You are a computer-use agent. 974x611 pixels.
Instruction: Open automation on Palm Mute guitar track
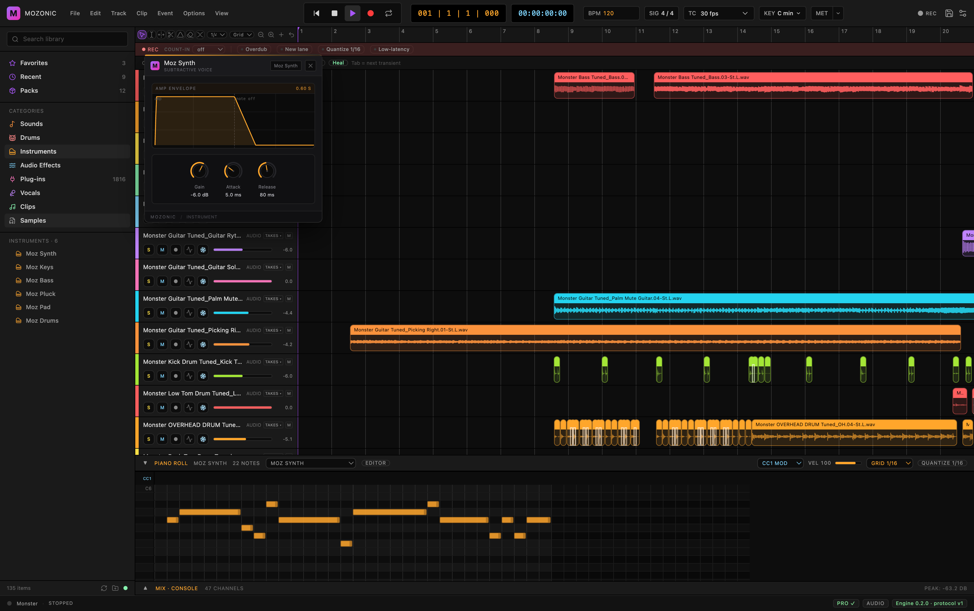pos(189,313)
